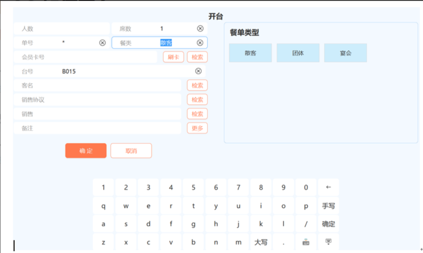Switch to 手写 handwriting input mode
423x253 pixels.
(x=328, y=206)
